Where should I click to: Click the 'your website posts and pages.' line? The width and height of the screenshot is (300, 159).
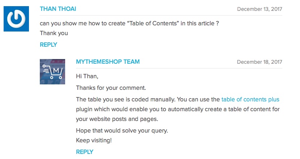click(x=117, y=119)
